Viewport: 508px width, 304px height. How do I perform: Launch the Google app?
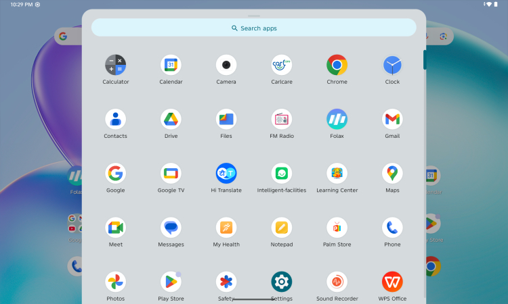point(115,174)
